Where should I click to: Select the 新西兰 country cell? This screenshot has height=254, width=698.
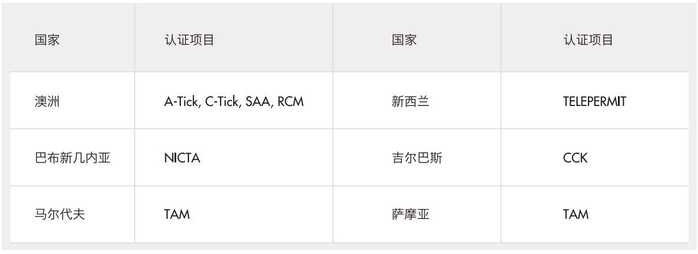tap(417, 101)
